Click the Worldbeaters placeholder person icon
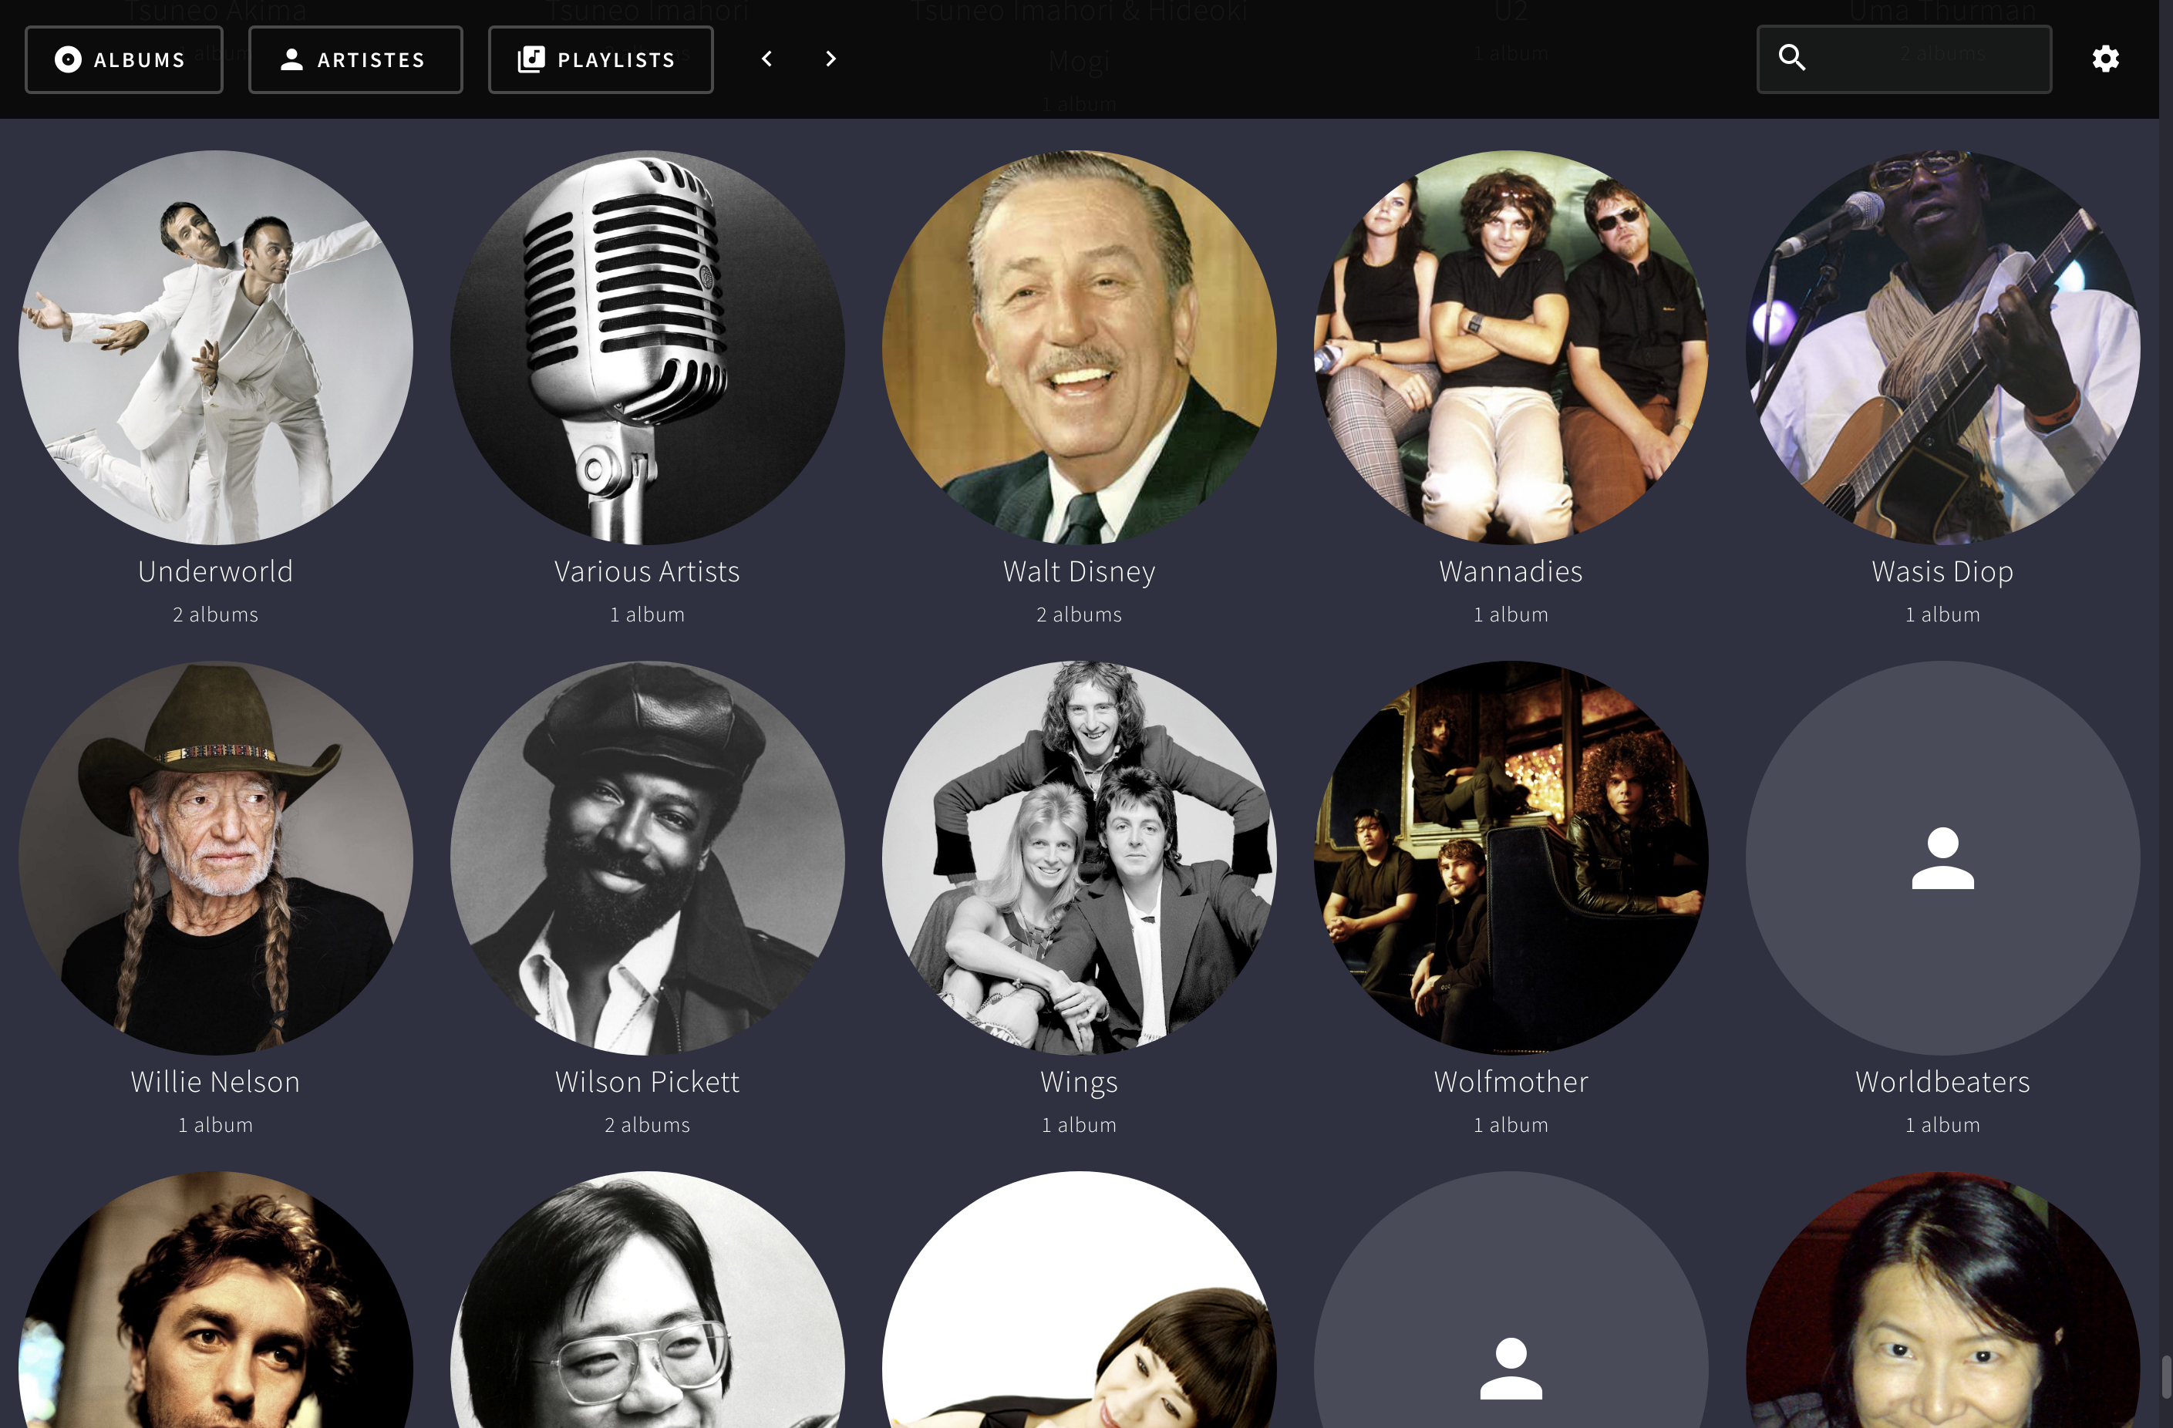This screenshot has width=2173, height=1428. (1940, 858)
